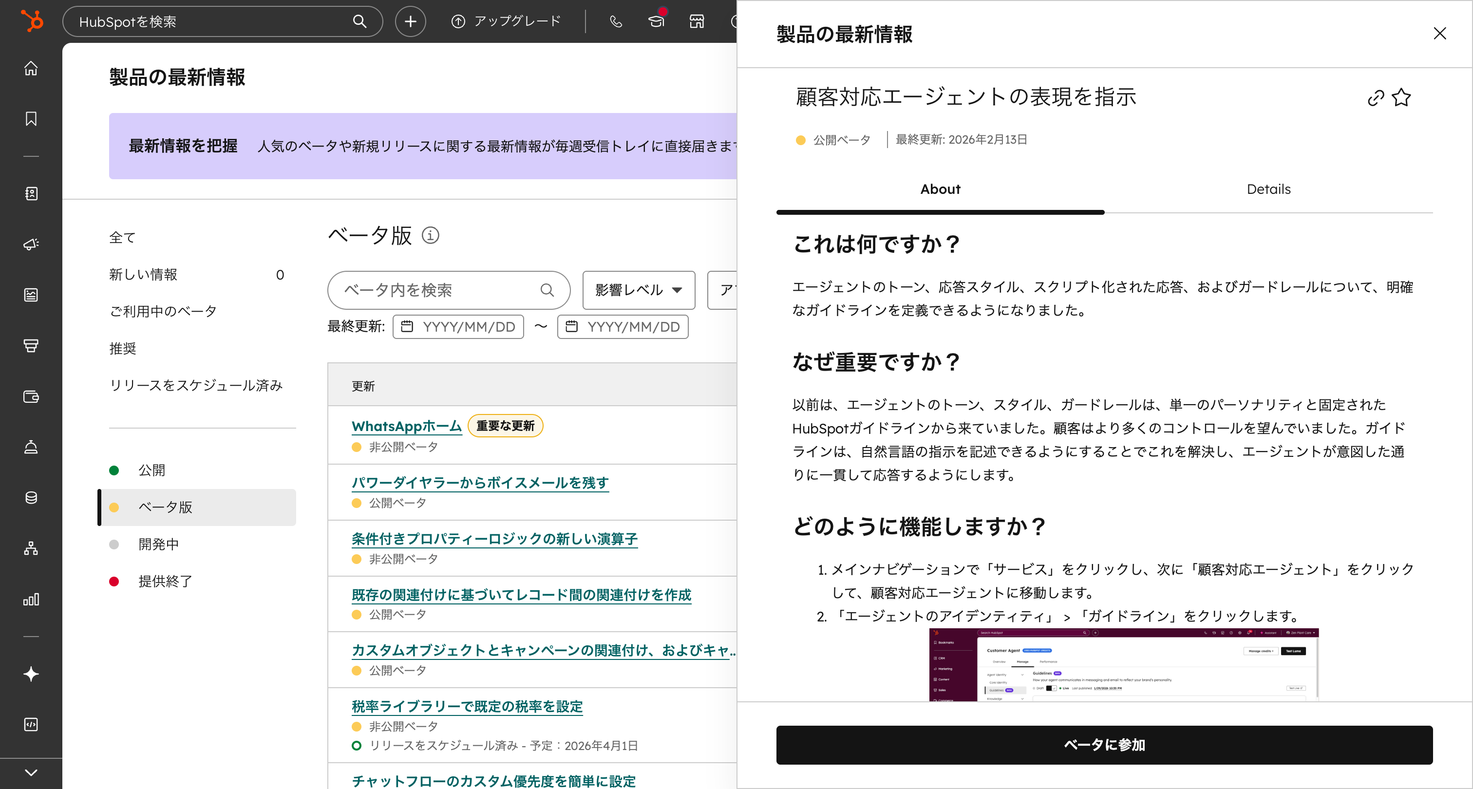Close the 製品の最新情報 panel
The height and width of the screenshot is (789, 1473).
coord(1440,34)
